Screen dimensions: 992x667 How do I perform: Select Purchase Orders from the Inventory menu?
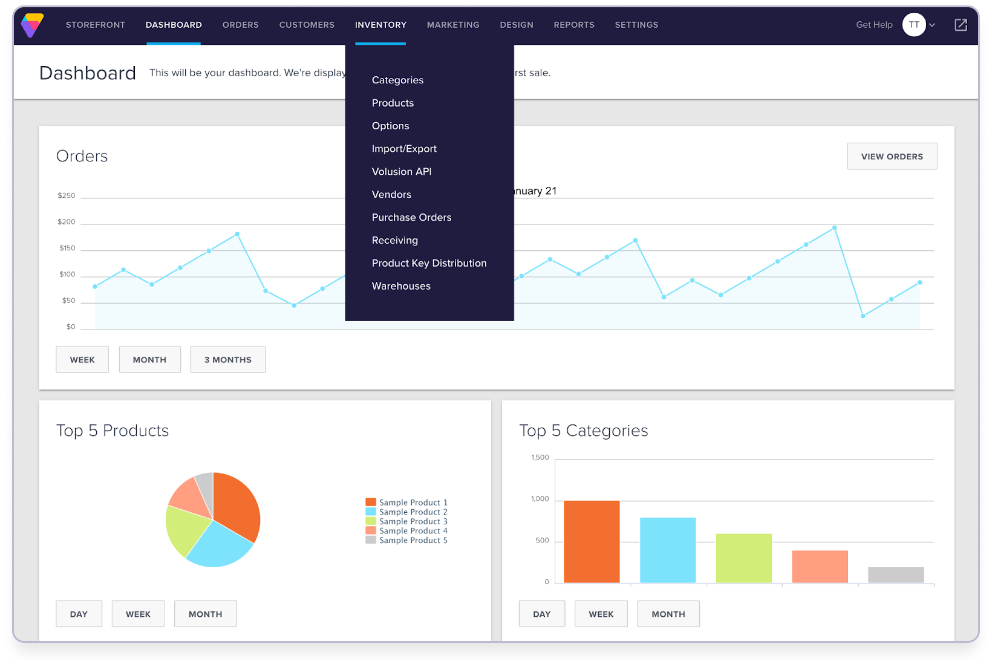(411, 217)
